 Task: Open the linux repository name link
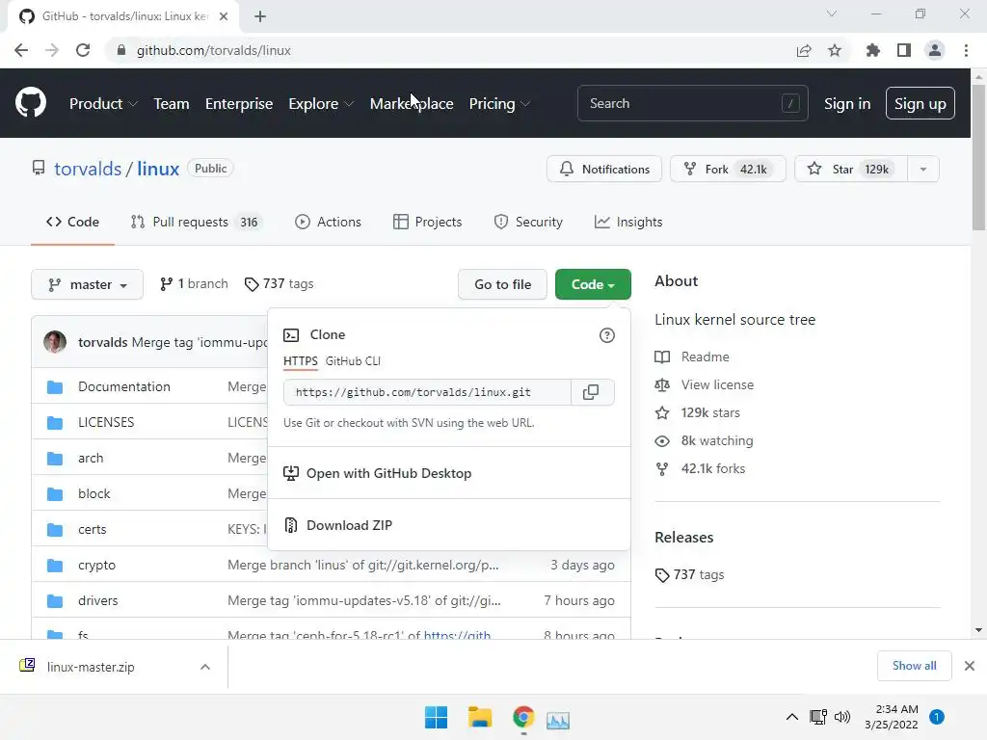[158, 170]
